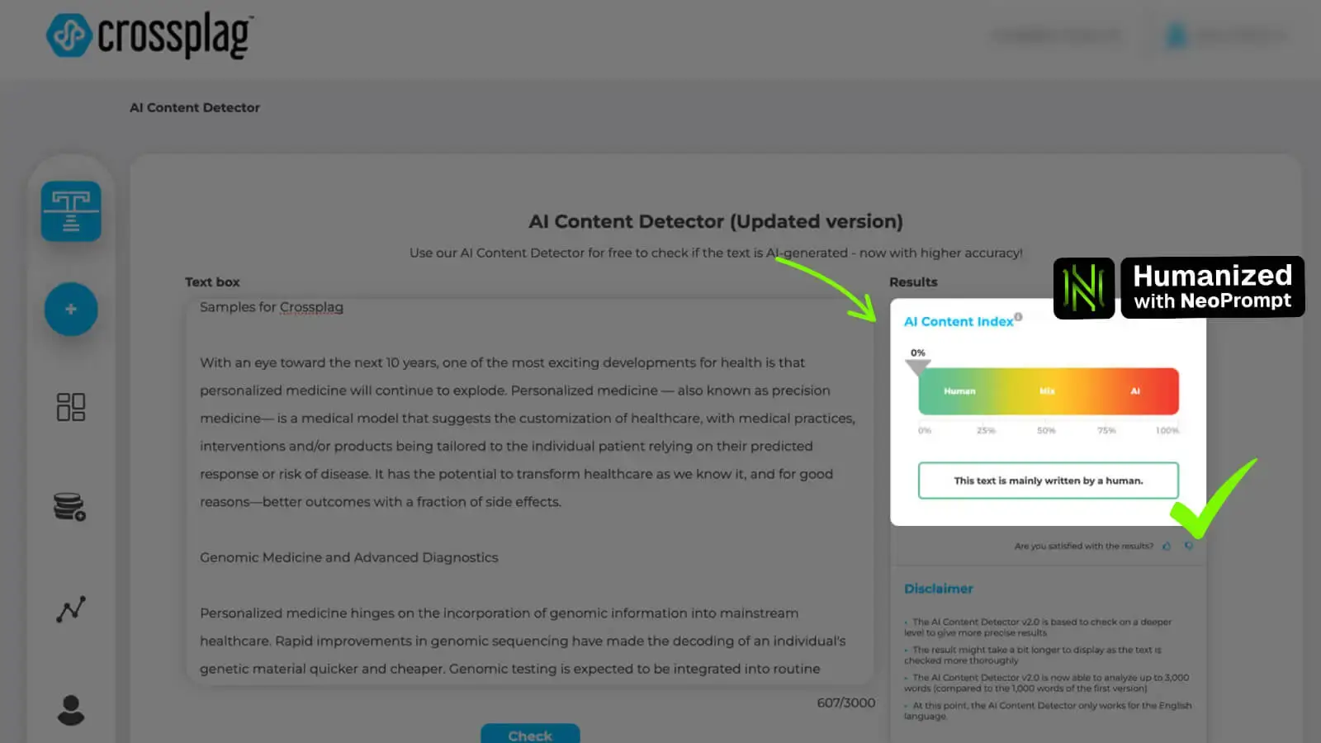Click the Crossplag logo
The image size is (1321, 743).
pos(149,35)
